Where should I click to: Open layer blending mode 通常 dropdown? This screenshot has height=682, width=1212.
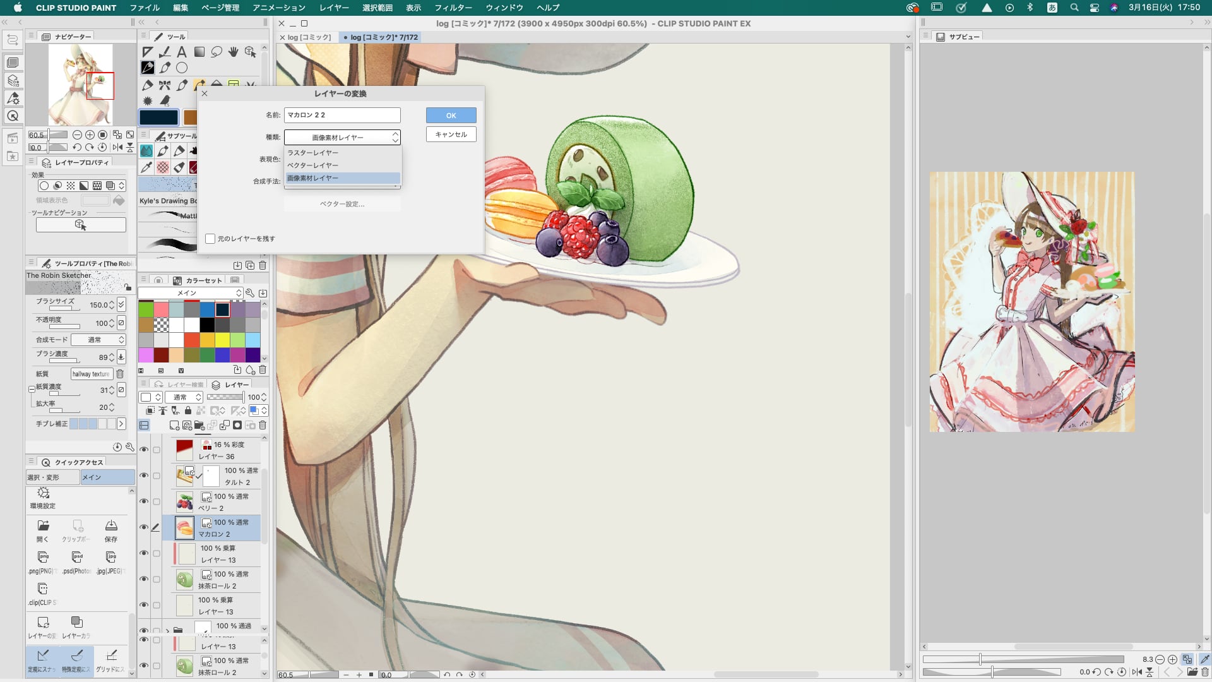point(184,397)
